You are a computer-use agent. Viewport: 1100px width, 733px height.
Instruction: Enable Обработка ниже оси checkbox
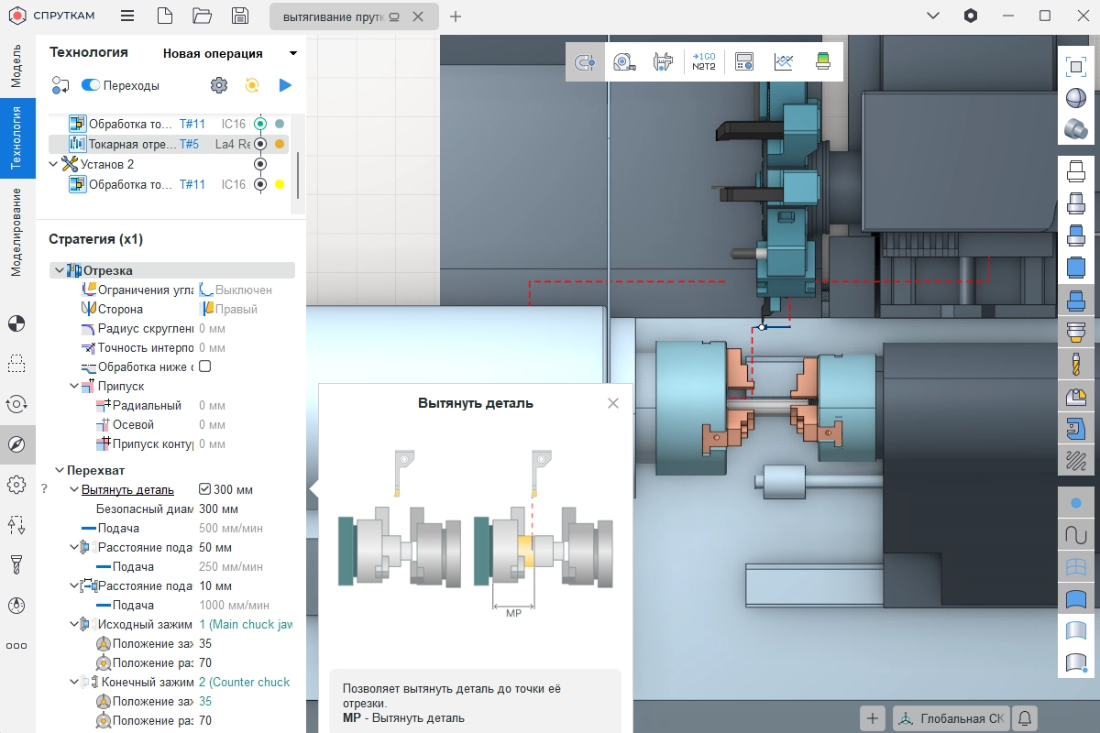204,366
